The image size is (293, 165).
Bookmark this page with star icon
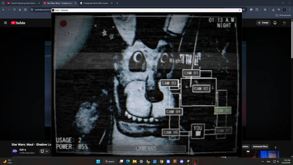(244, 9)
